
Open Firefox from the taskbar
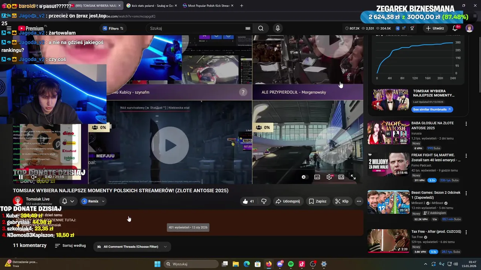(269, 264)
